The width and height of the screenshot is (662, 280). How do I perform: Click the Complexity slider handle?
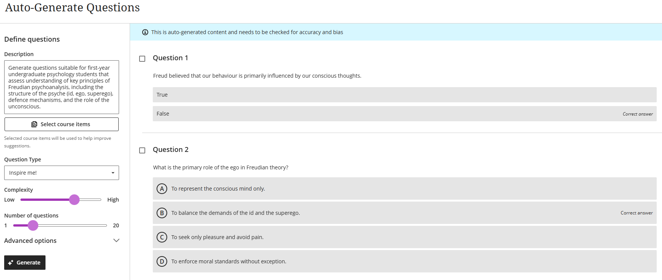74,200
